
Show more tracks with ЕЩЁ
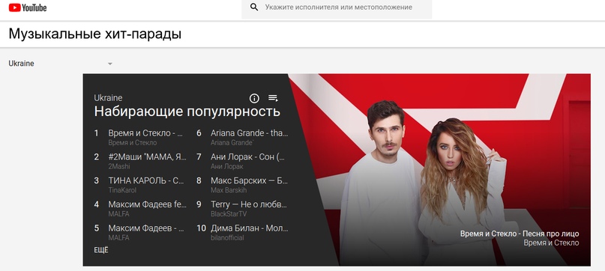point(101,250)
